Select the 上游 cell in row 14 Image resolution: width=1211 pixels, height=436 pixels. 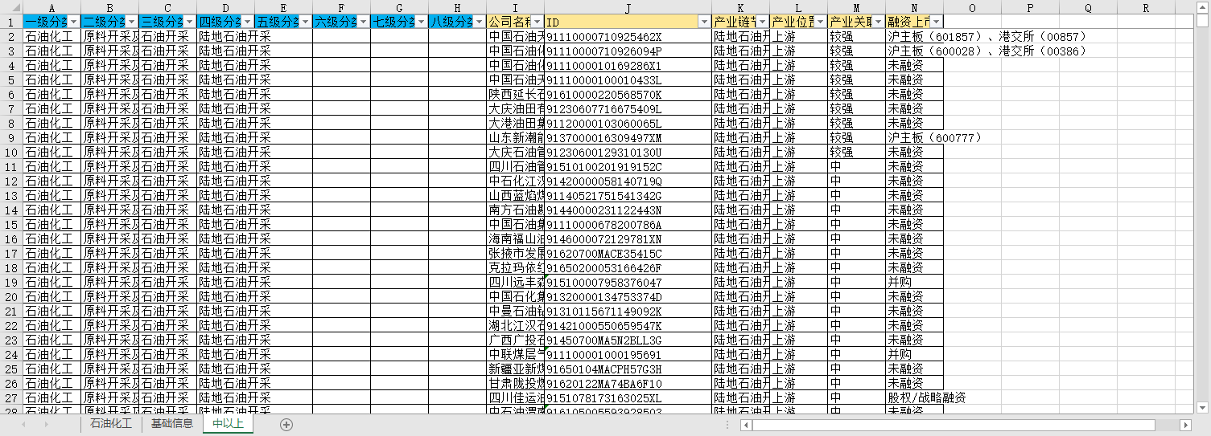coord(798,210)
